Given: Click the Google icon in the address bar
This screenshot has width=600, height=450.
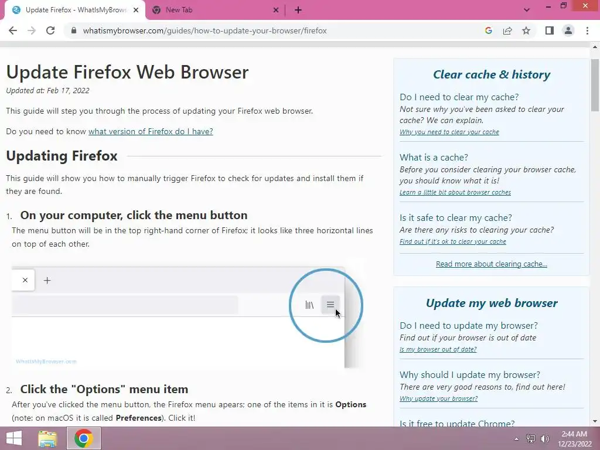Looking at the screenshot, I should point(488,30).
